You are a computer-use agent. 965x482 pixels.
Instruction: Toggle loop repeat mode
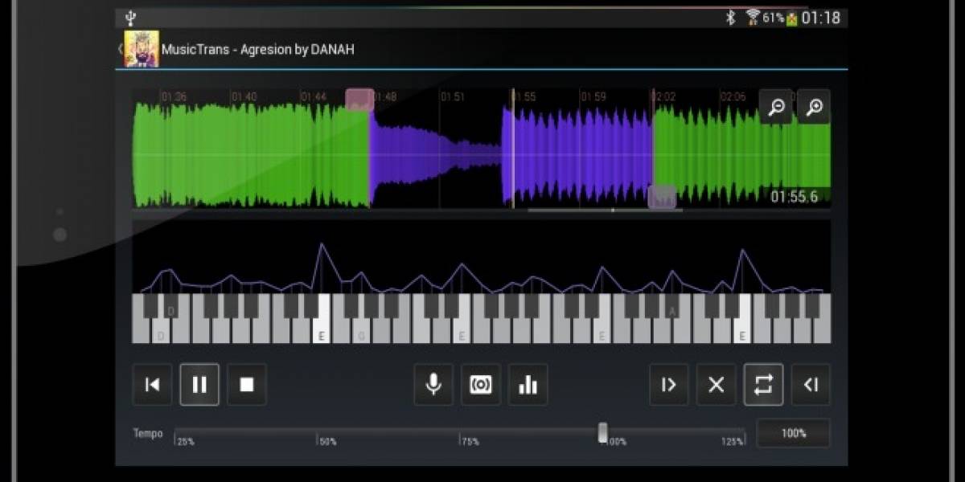tap(763, 385)
